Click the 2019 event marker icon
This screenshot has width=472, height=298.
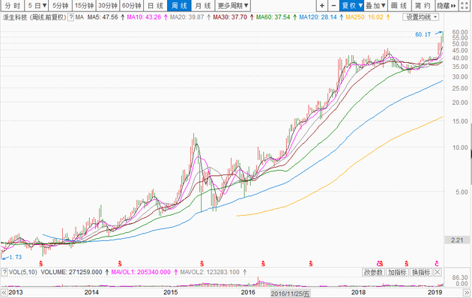pos(437,264)
